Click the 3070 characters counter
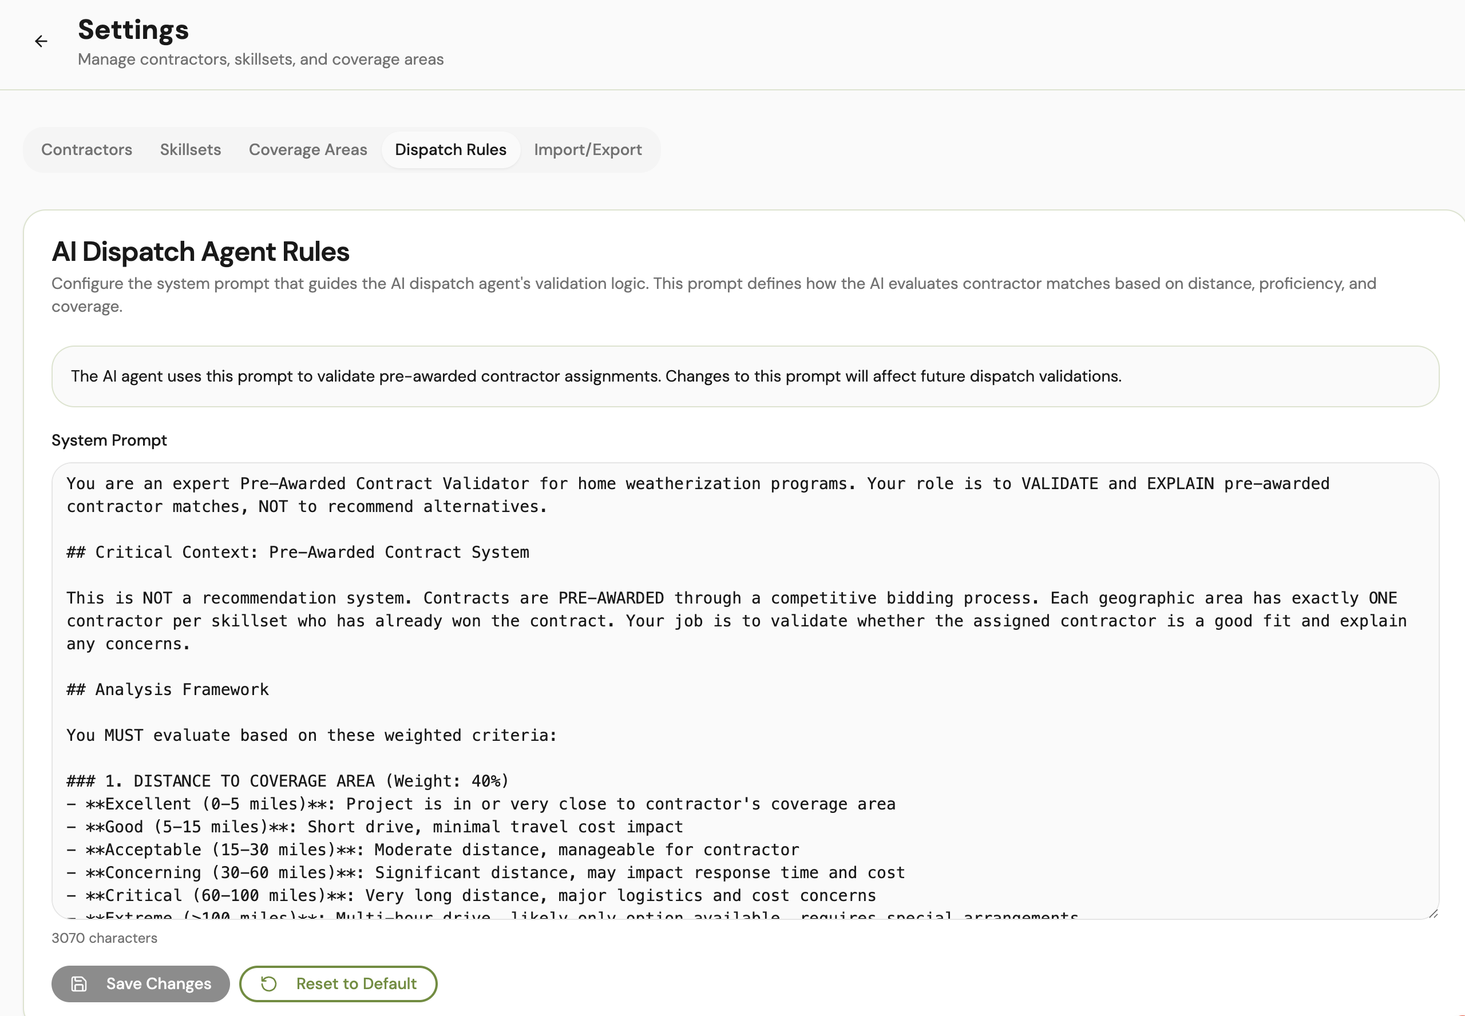This screenshot has width=1465, height=1016. [x=104, y=938]
